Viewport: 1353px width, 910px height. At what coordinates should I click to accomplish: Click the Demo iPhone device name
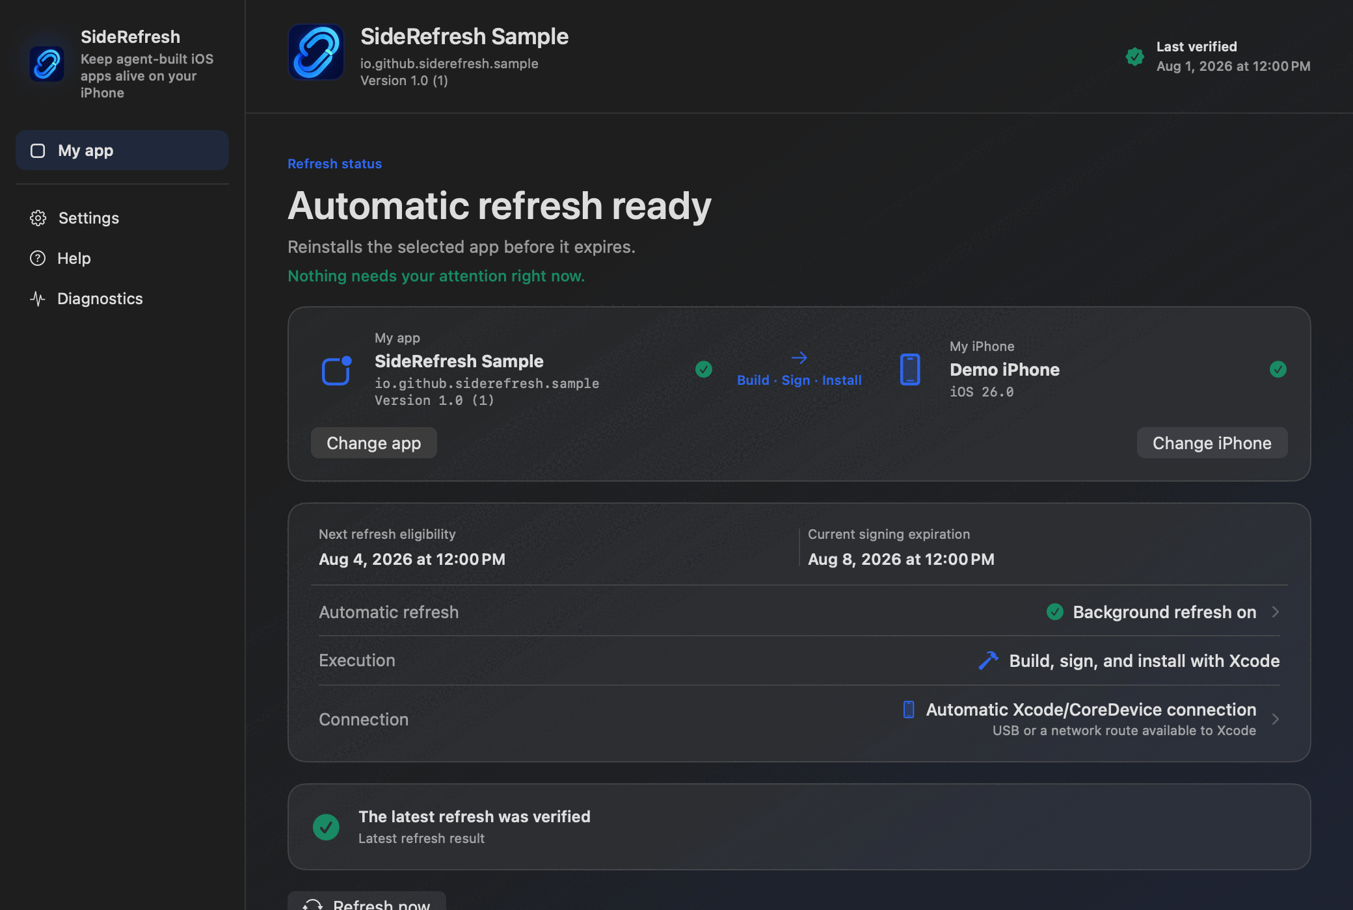point(1004,369)
